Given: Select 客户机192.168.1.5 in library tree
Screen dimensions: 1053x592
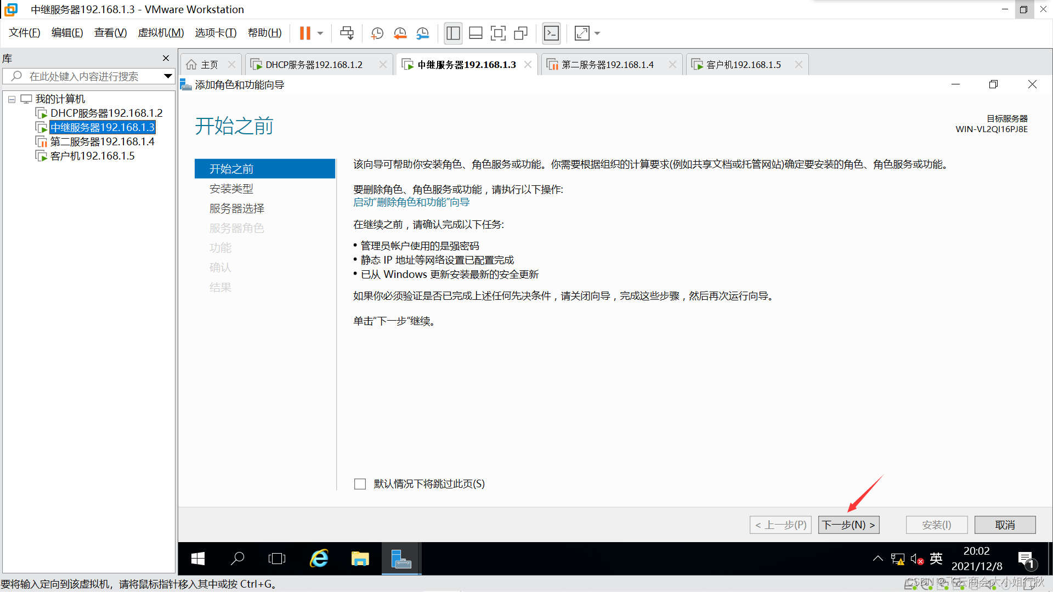Looking at the screenshot, I should (92, 156).
